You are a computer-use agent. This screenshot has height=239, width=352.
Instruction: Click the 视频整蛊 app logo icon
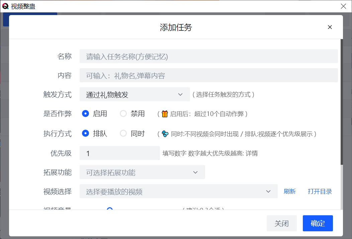(x=5, y=6)
